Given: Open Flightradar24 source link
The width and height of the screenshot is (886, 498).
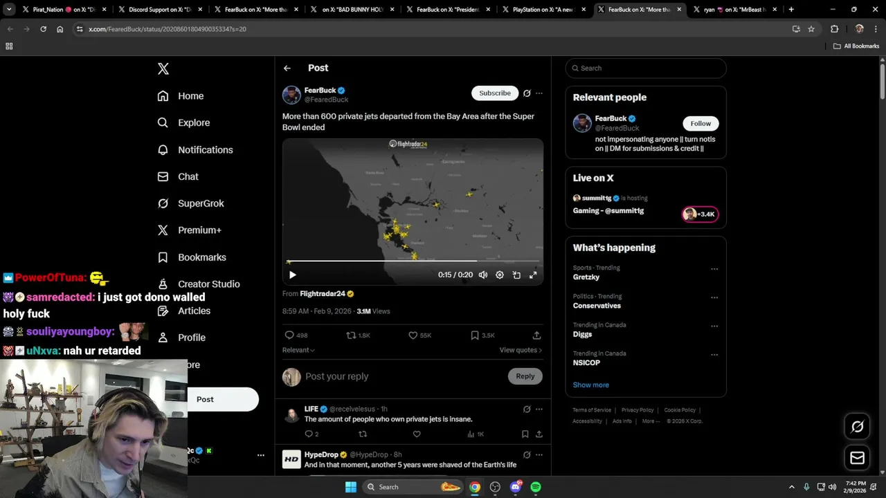Looking at the screenshot, I should click(327, 294).
